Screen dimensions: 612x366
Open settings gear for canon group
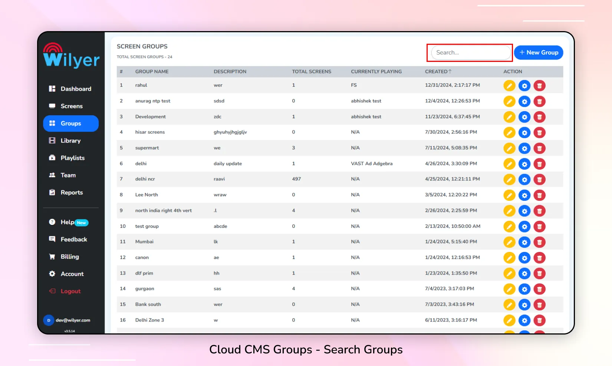(x=524, y=258)
